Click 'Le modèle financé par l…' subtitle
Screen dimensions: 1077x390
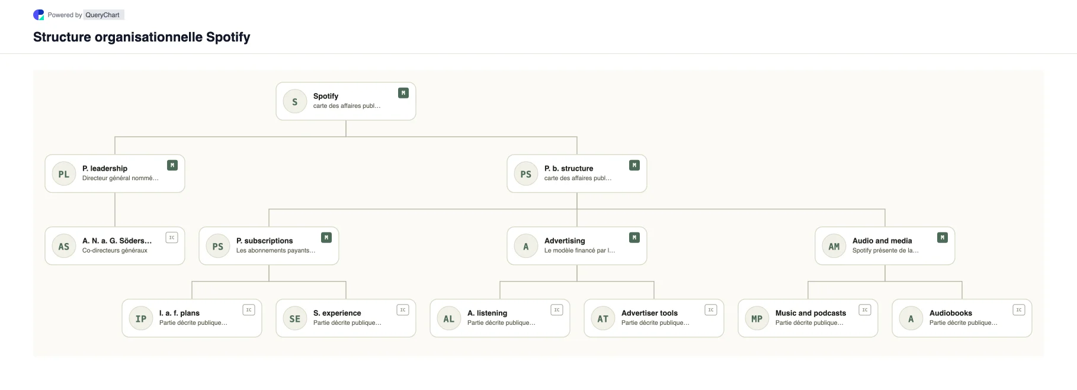(x=579, y=251)
